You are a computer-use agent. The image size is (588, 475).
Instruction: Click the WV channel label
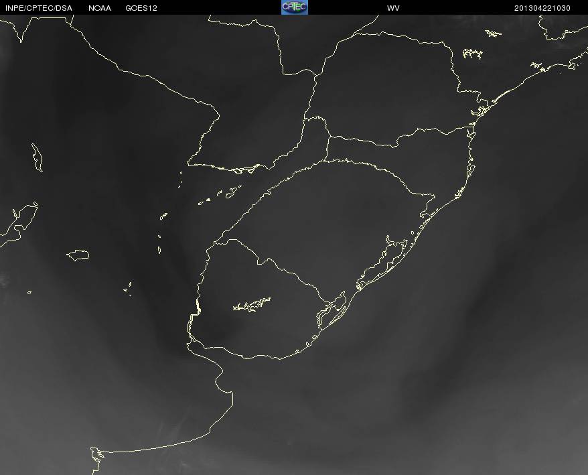(x=393, y=8)
